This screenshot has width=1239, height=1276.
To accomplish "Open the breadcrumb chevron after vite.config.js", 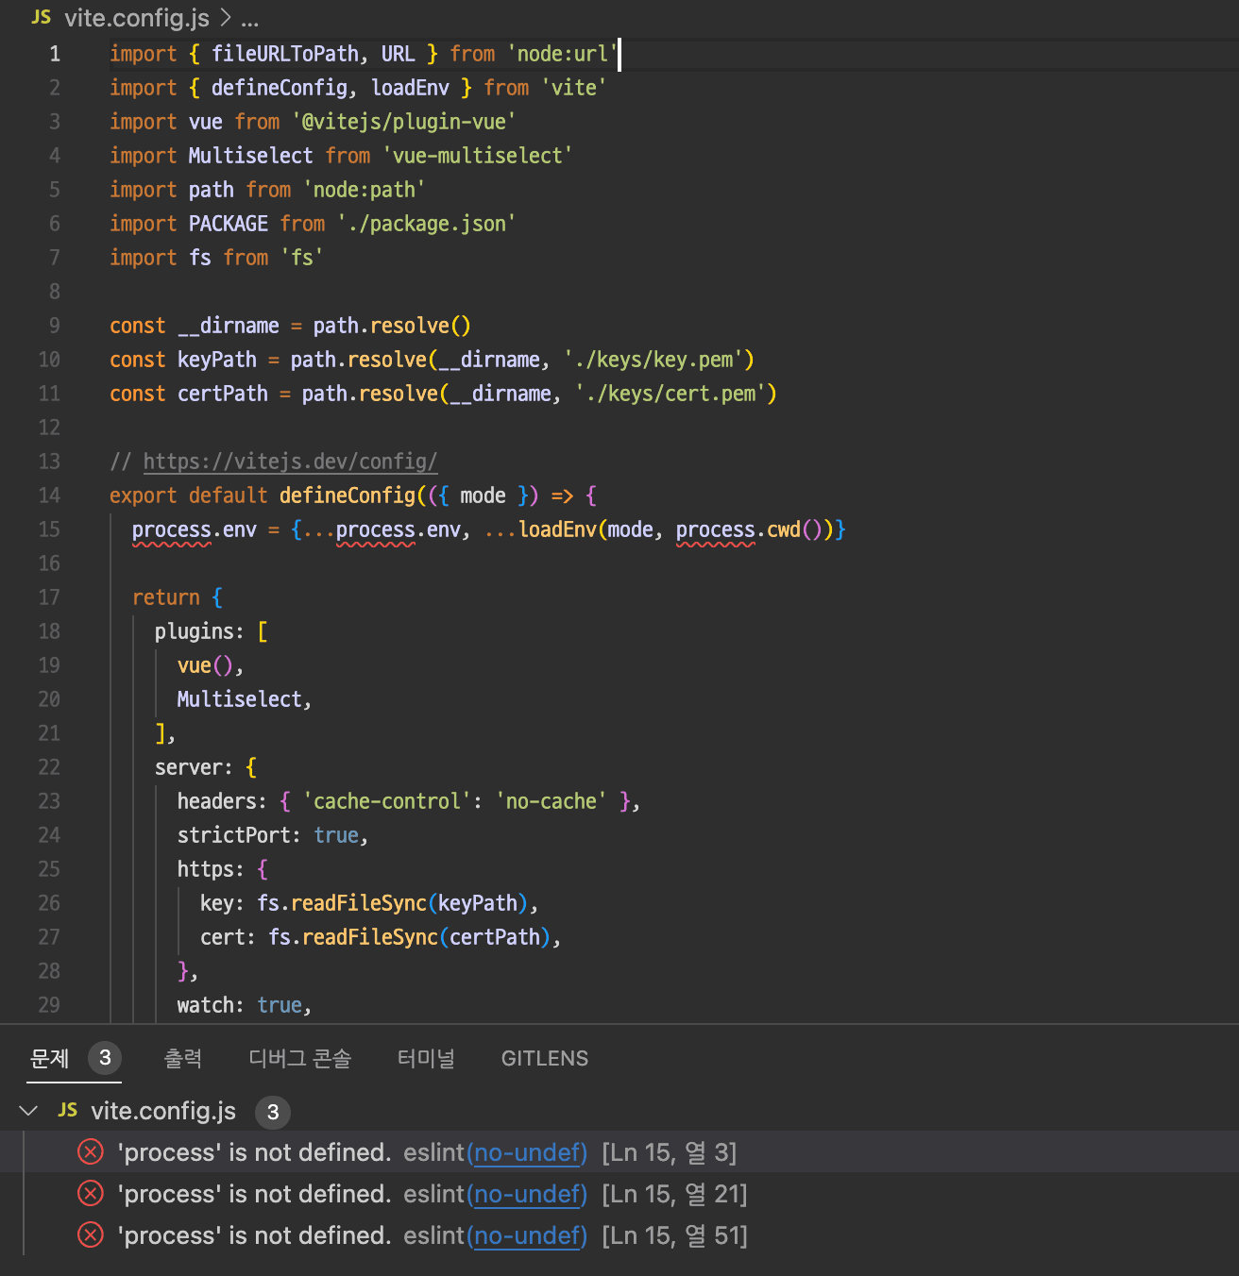I will coord(226,18).
